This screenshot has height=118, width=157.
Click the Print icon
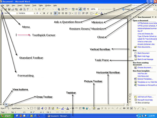pos(21,9)
